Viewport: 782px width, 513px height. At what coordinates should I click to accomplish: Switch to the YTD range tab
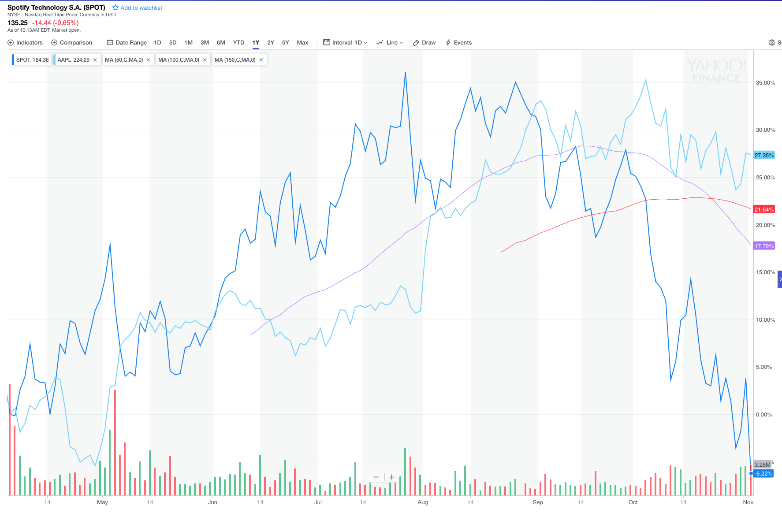pos(238,42)
